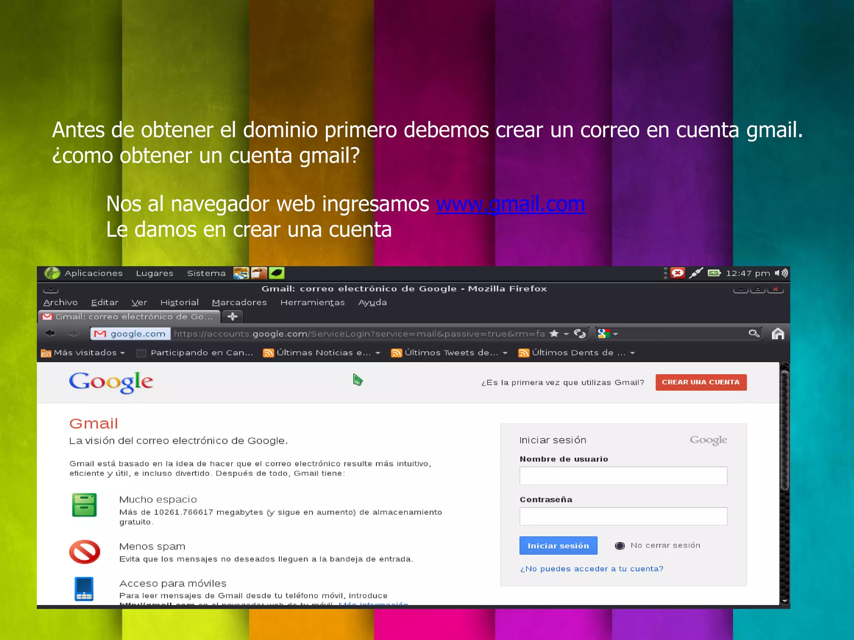Bookmark this page with star icon
This screenshot has width=854, height=640.
[x=554, y=334]
